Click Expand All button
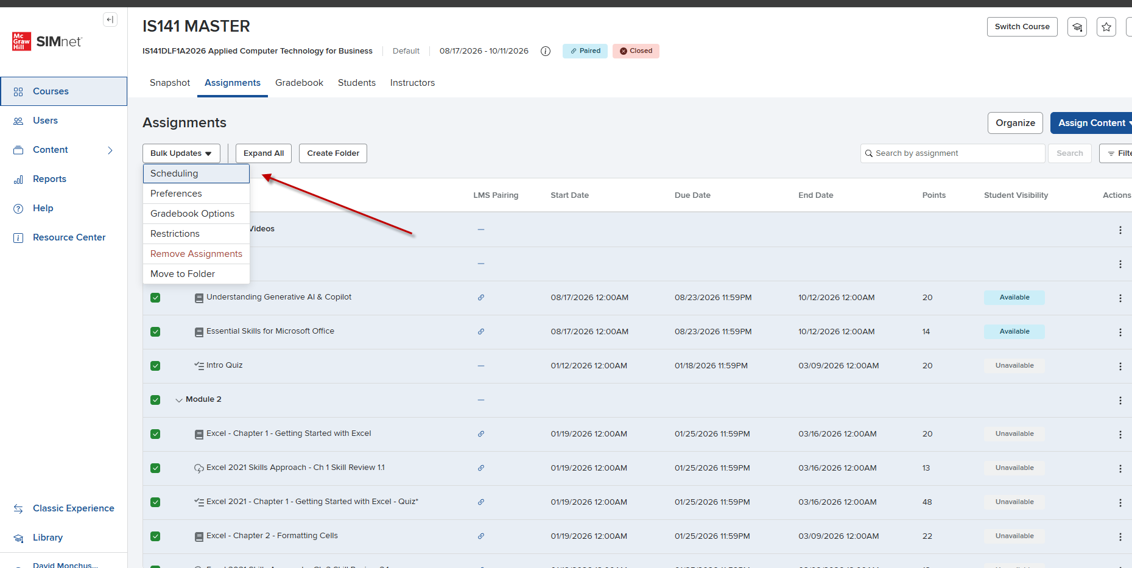Viewport: 1132px width, 568px height. coord(264,153)
